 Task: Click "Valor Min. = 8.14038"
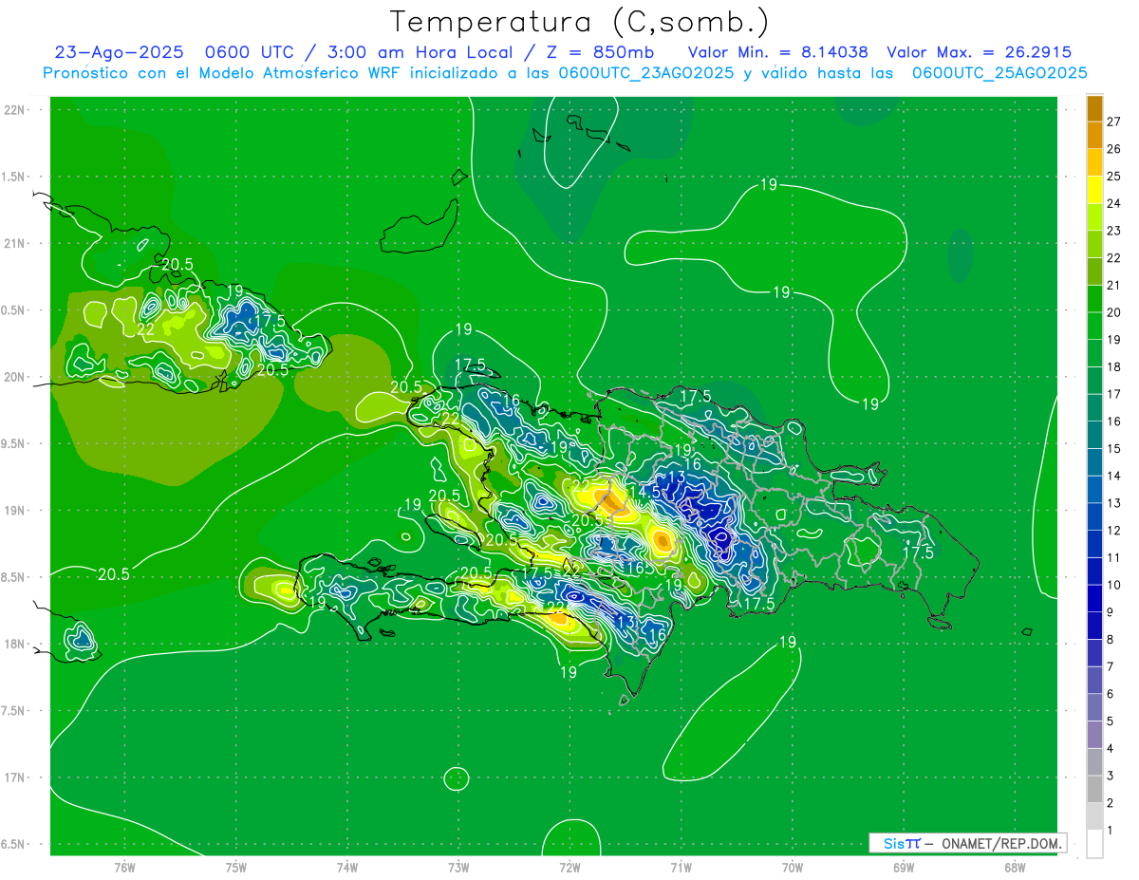pyautogui.click(x=777, y=52)
